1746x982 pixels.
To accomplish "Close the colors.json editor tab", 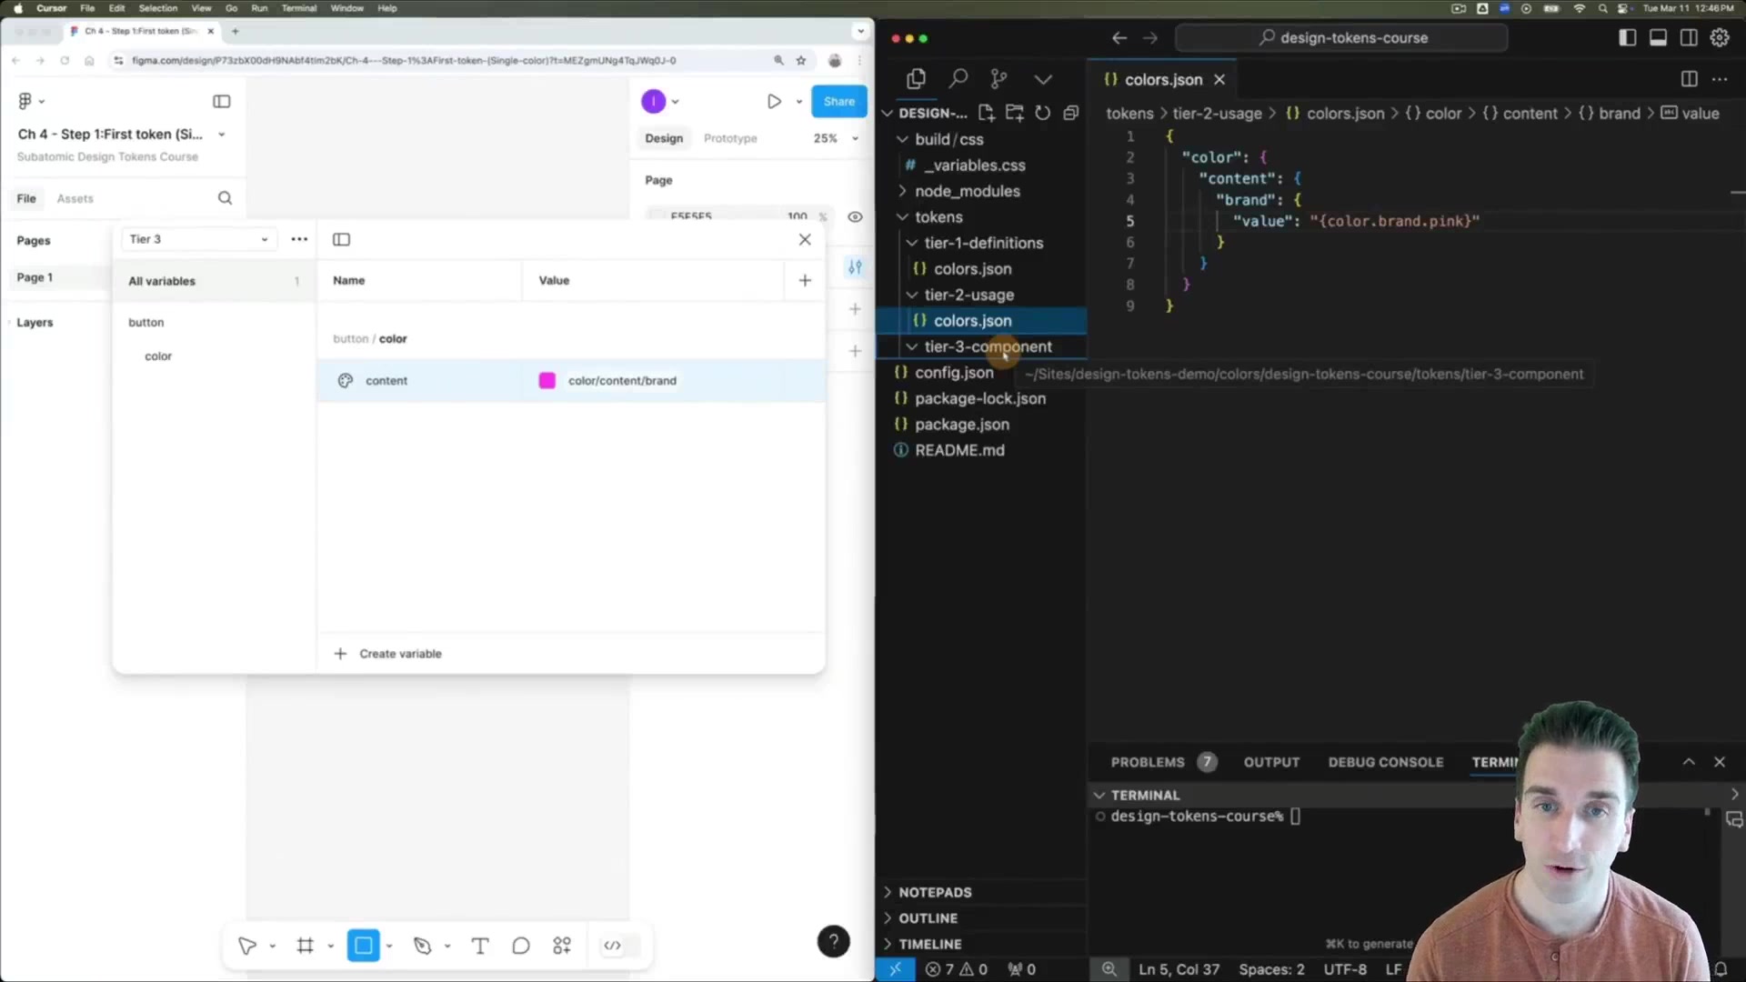I will [1219, 79].
